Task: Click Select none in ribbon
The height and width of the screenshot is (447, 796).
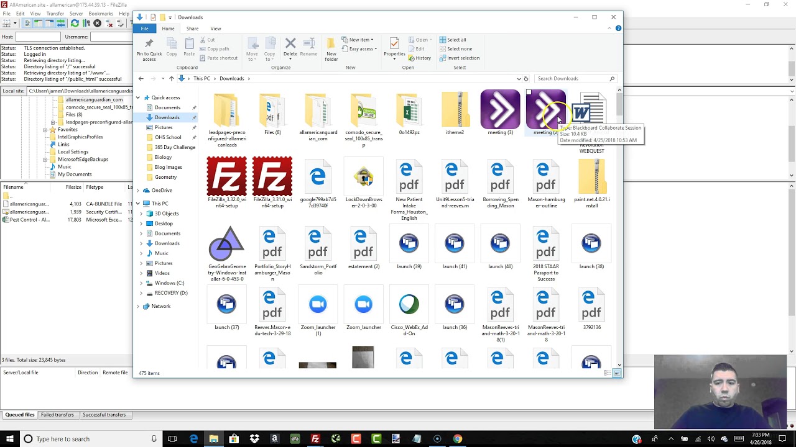Action: [x=455, y=49]
